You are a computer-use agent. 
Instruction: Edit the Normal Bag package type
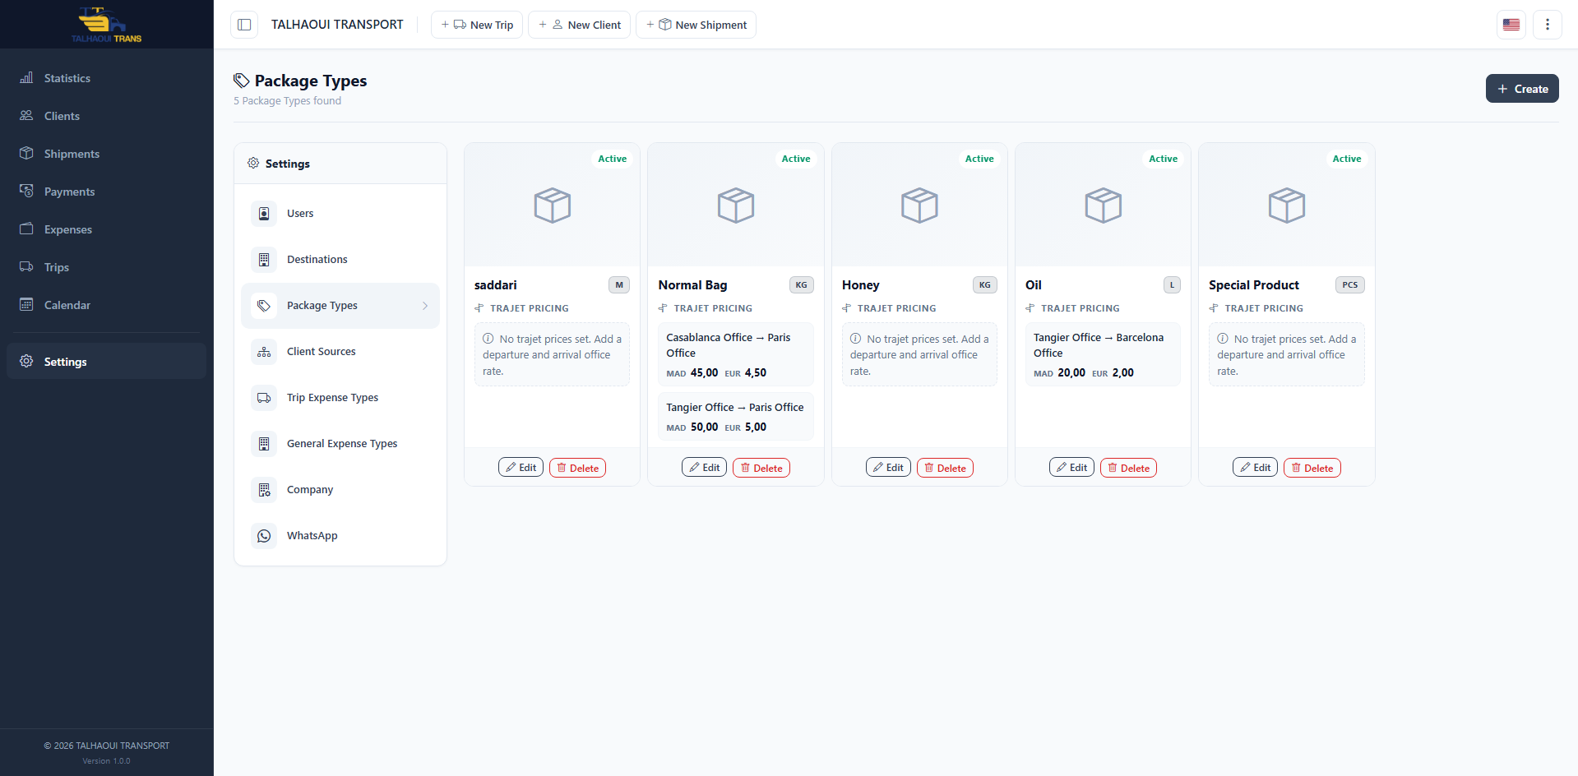coord(704,468)
